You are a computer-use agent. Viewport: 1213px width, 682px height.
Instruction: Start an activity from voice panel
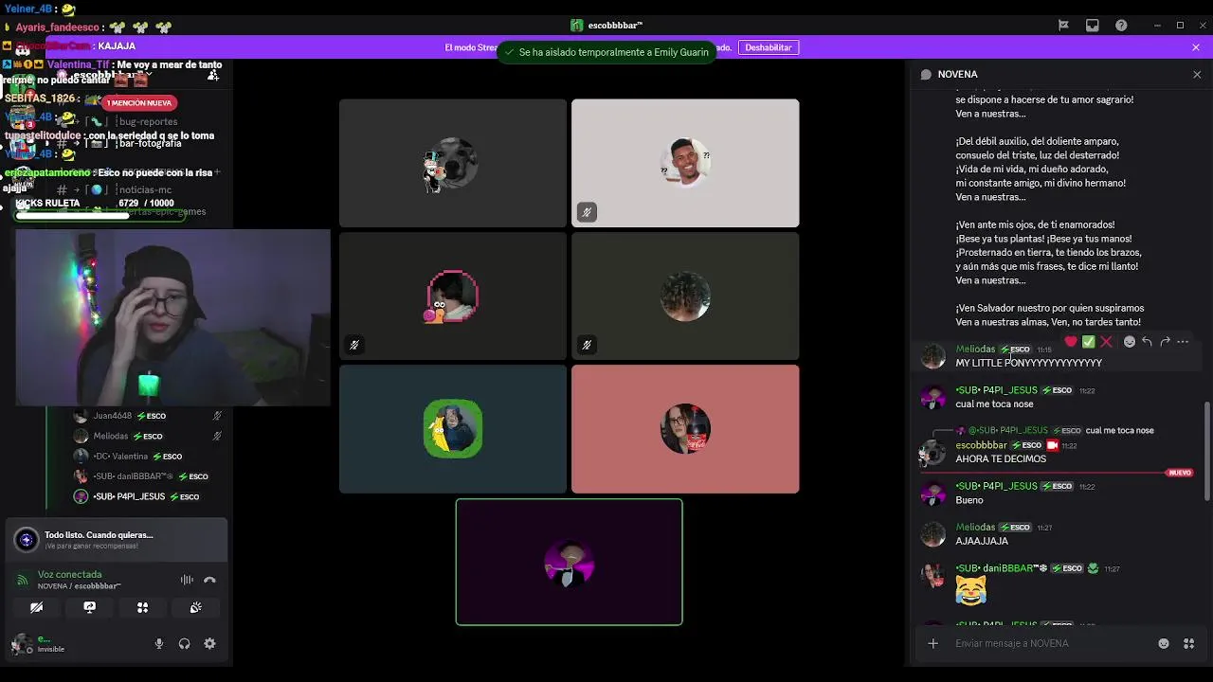(x=142, y=607)
